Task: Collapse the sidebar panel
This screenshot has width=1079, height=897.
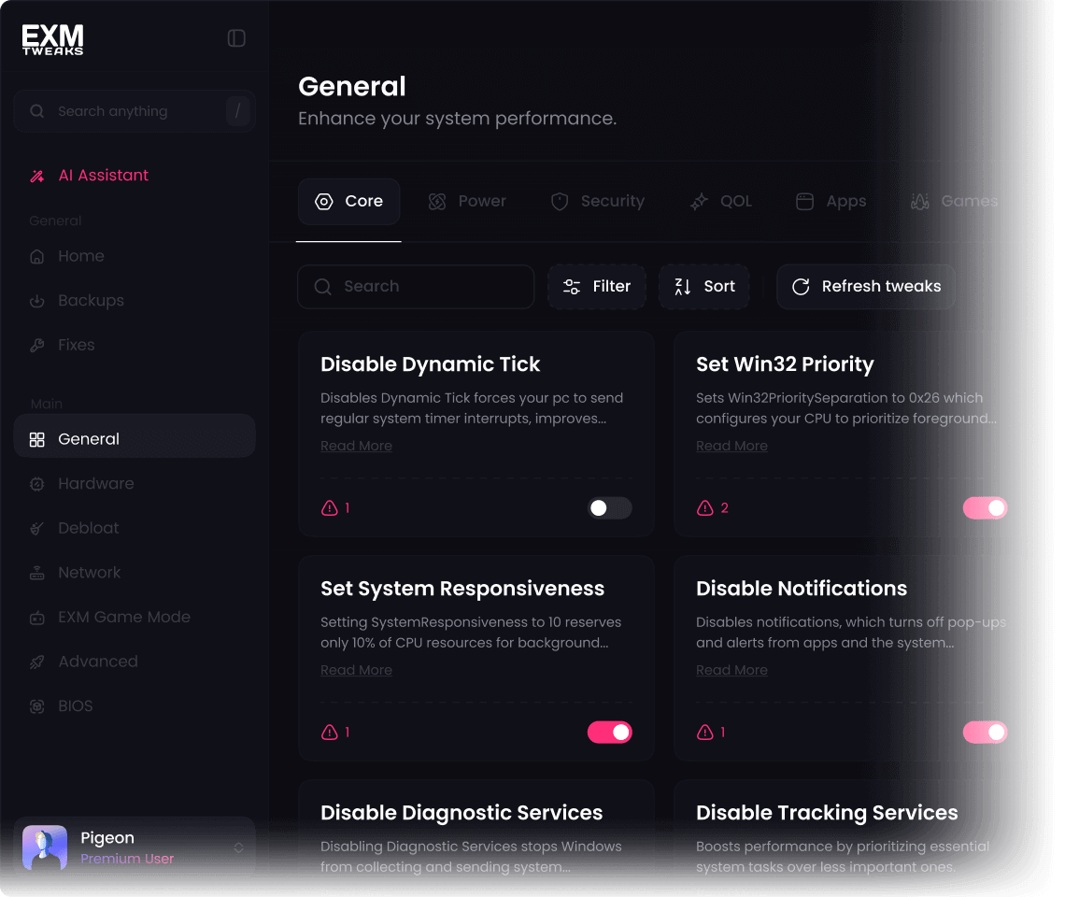Action: (x=236, y=37)
